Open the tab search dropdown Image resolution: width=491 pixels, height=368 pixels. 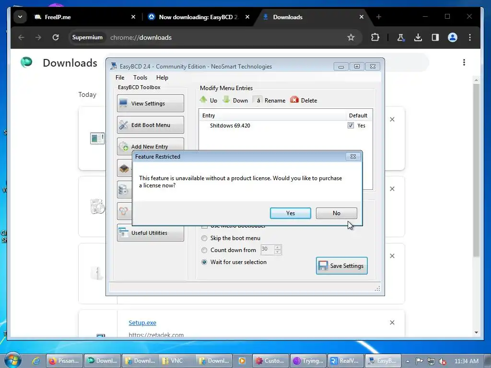coord(20,17)
